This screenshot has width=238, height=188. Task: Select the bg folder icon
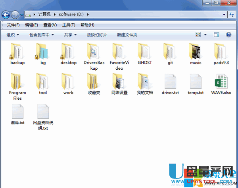[42, 51]
